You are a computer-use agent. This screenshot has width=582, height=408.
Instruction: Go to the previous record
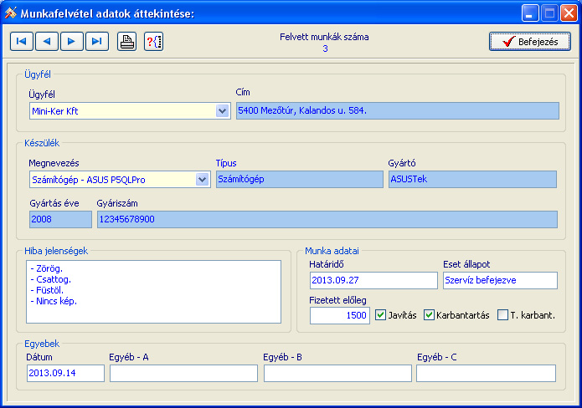47,42
